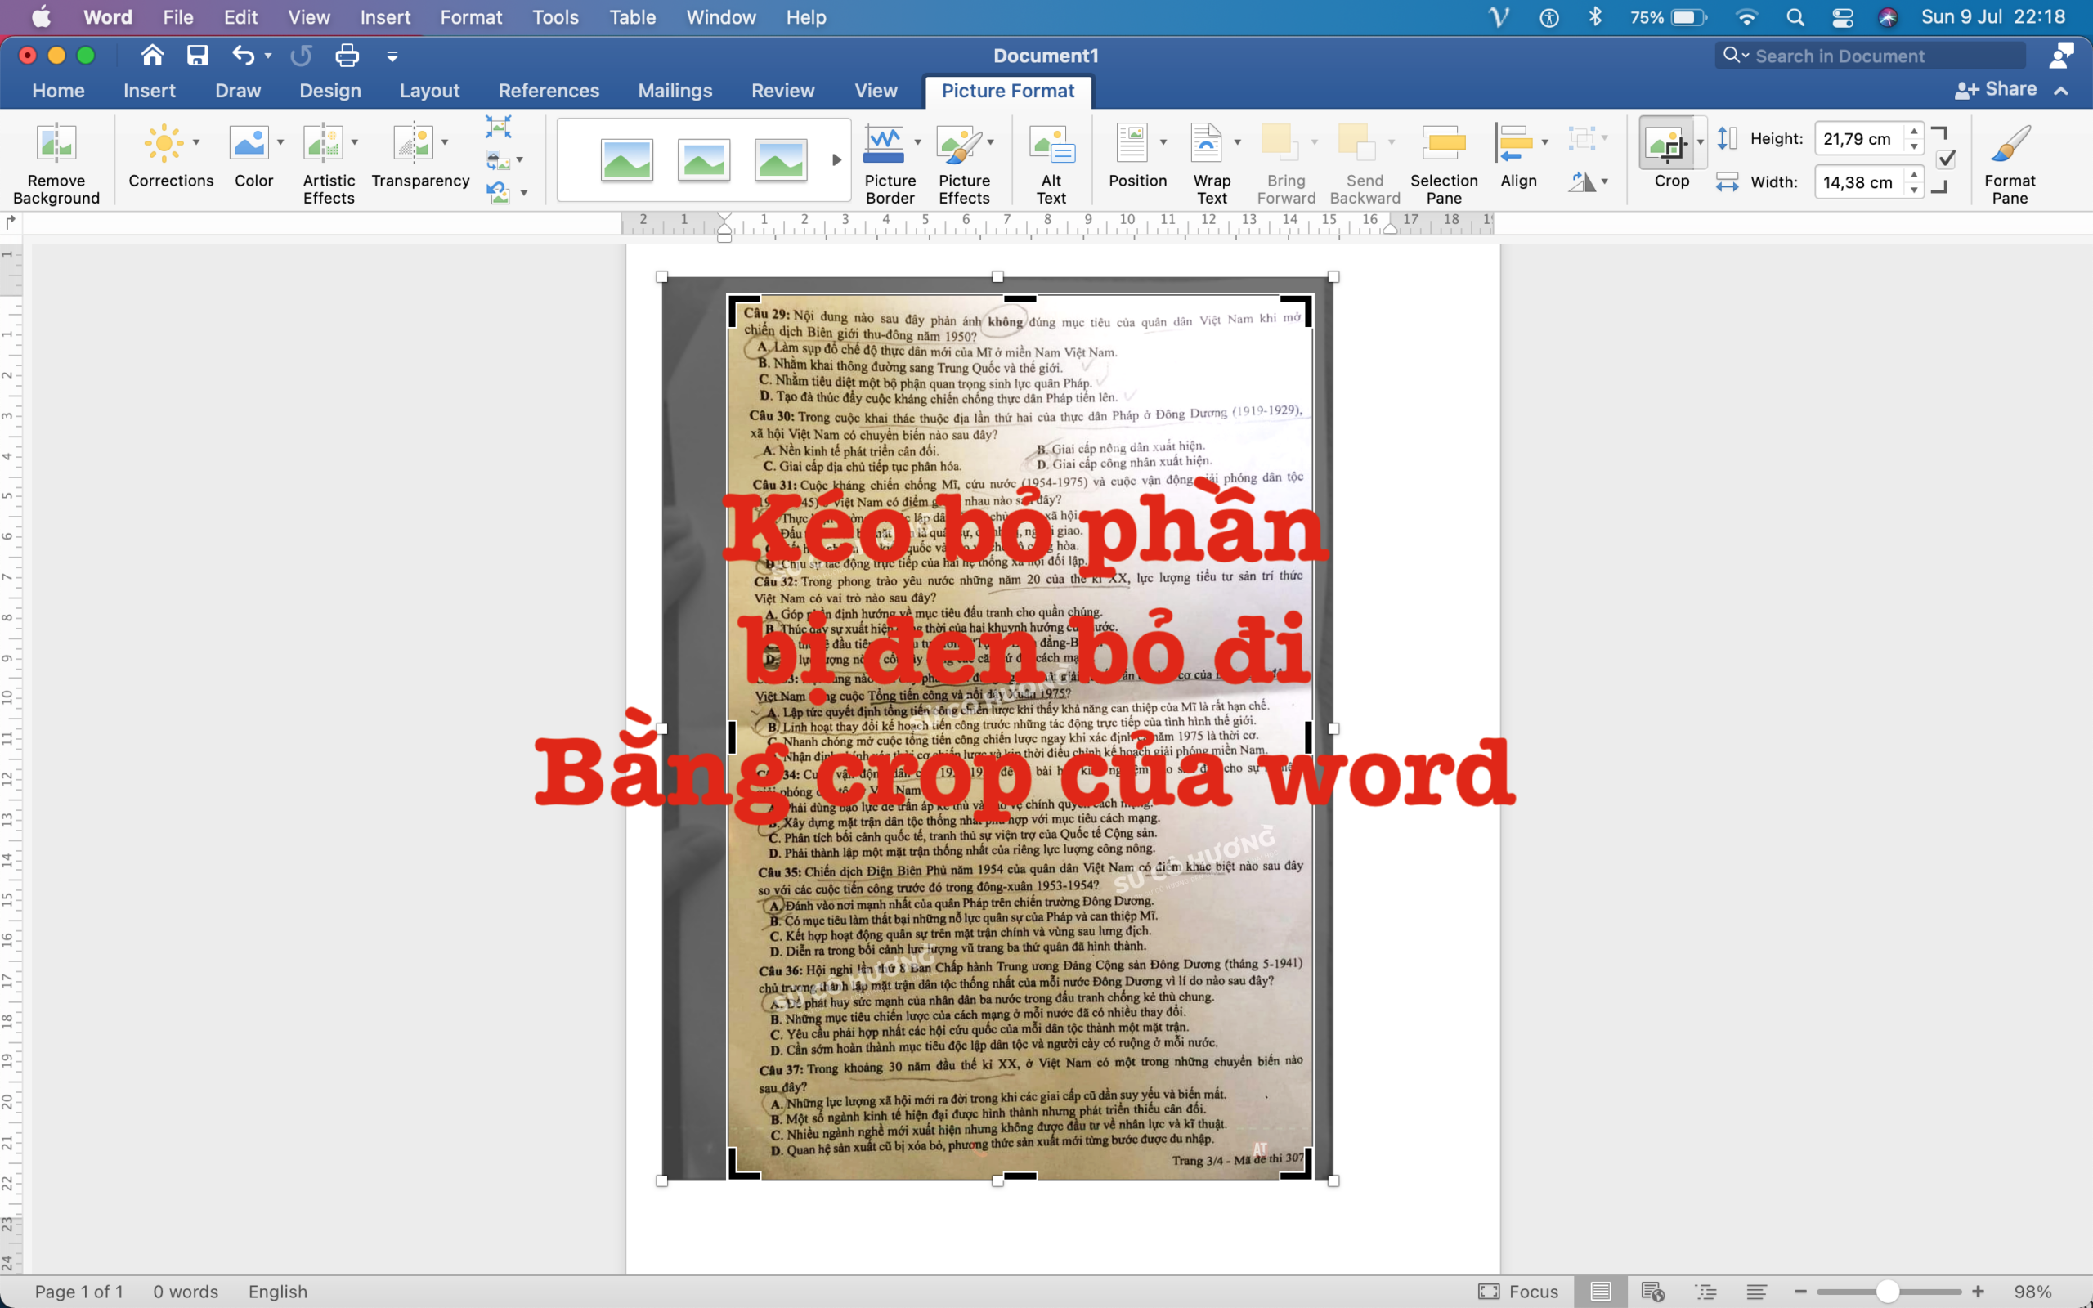Screen dimensions: 2093x1308
Task: Click the share-user icon at top right
Action: pyautogui.click(x=2061, y=56)
